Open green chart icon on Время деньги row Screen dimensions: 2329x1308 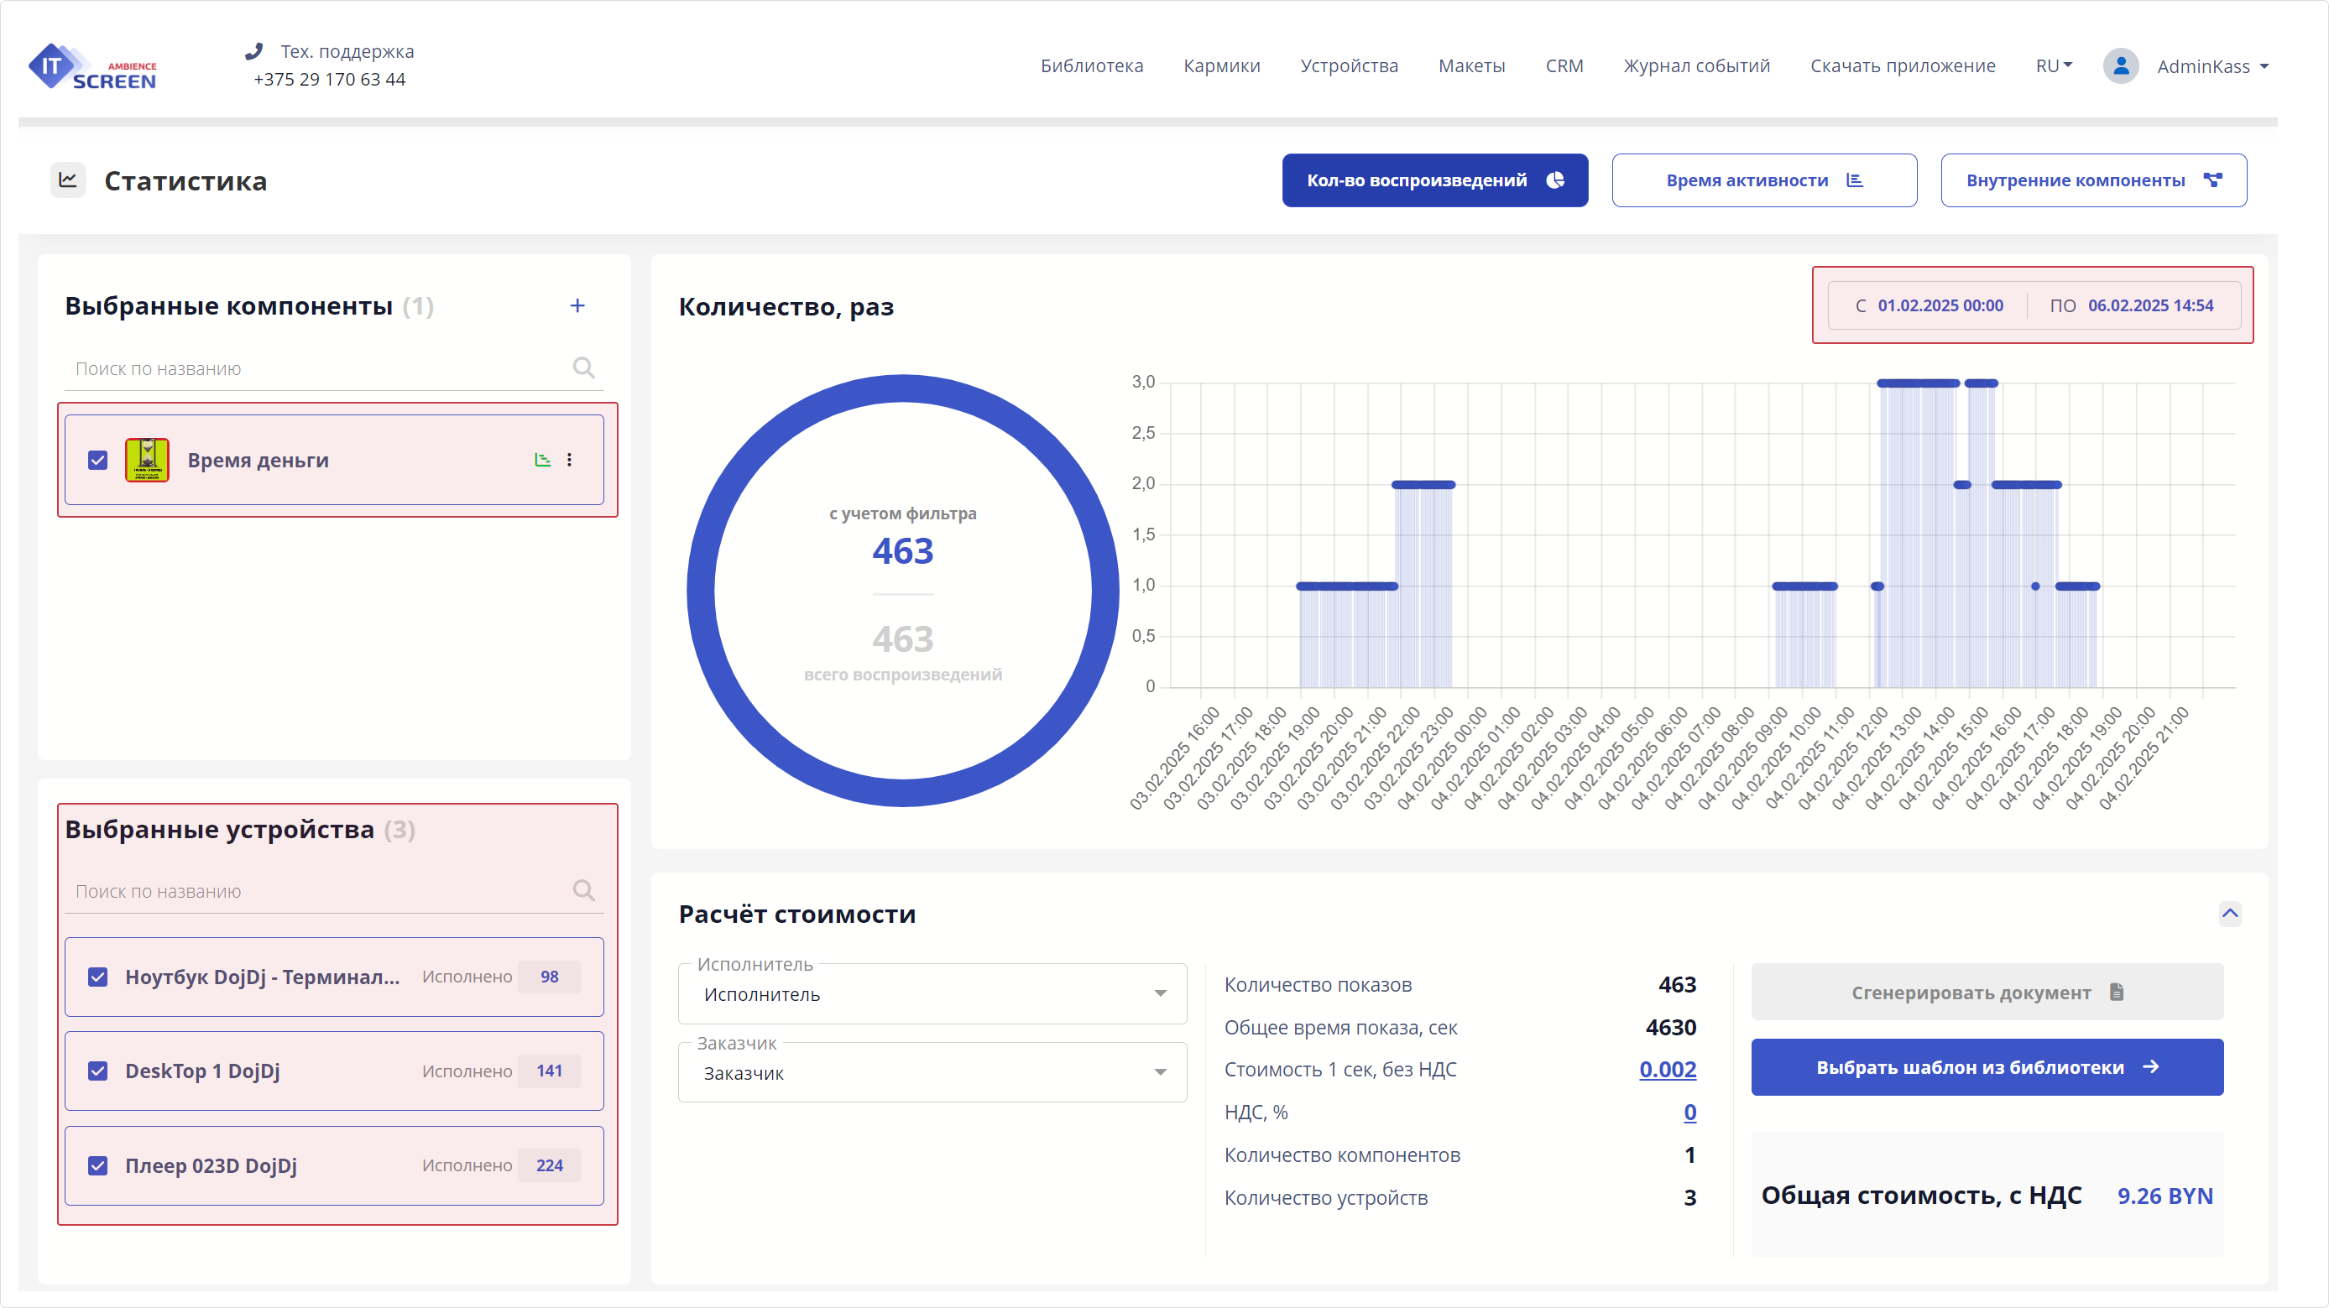(x=542, y=460)
